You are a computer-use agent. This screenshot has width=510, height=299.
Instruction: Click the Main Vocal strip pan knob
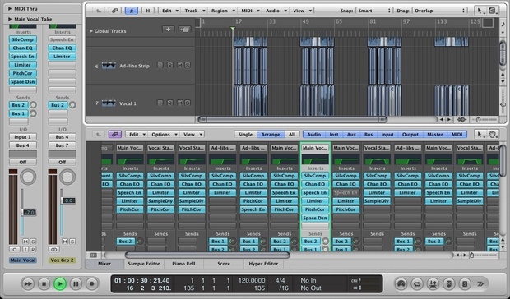[28, 177]
